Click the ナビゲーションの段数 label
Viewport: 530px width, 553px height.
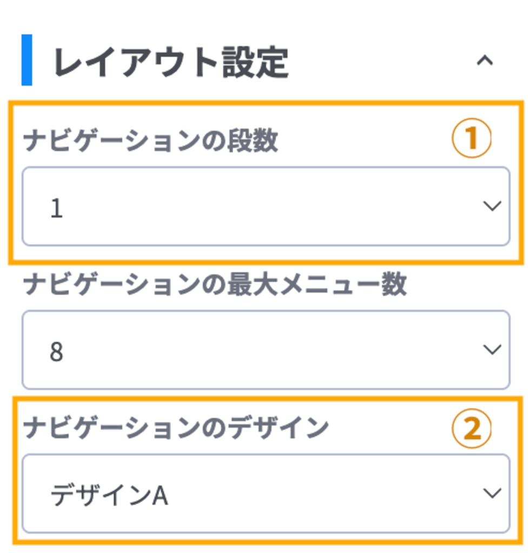tap(150, 141)
